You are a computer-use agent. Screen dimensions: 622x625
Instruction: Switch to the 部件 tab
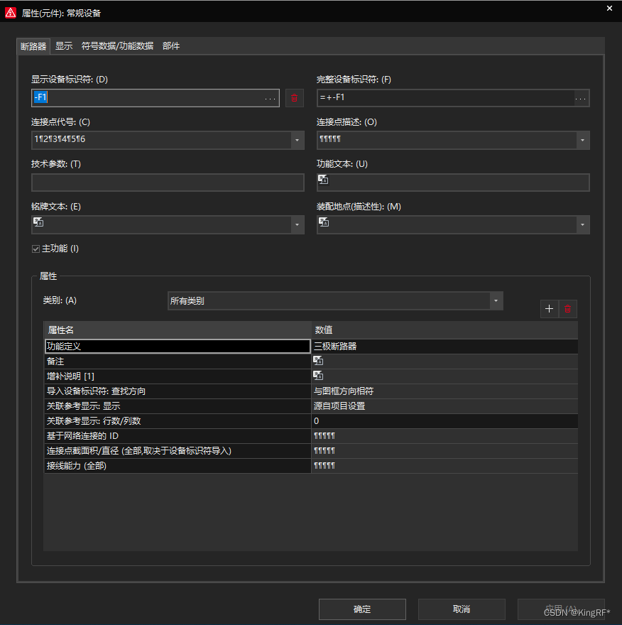[x=170, y=45]
